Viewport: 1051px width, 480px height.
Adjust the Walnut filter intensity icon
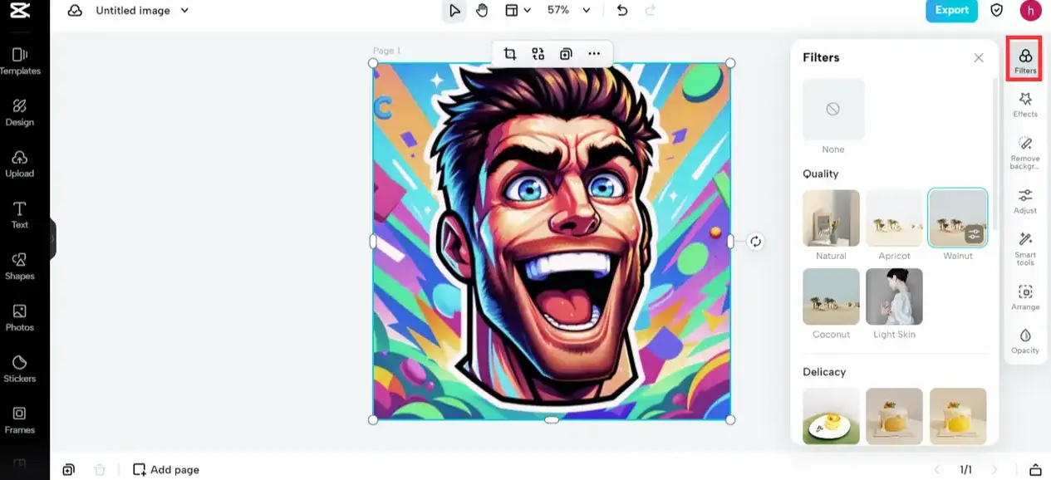[975, 234]
